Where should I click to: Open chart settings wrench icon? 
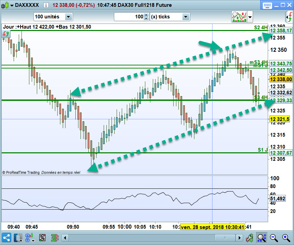click(x=250, y=238)
